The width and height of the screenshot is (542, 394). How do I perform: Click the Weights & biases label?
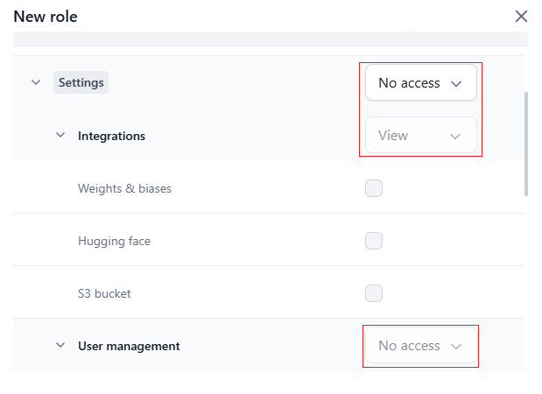(124, 188)
